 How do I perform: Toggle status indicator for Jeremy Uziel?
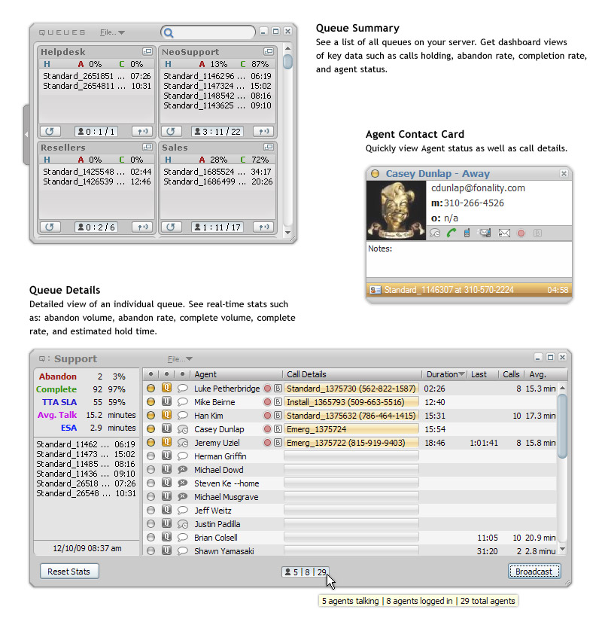pos(150,443)
